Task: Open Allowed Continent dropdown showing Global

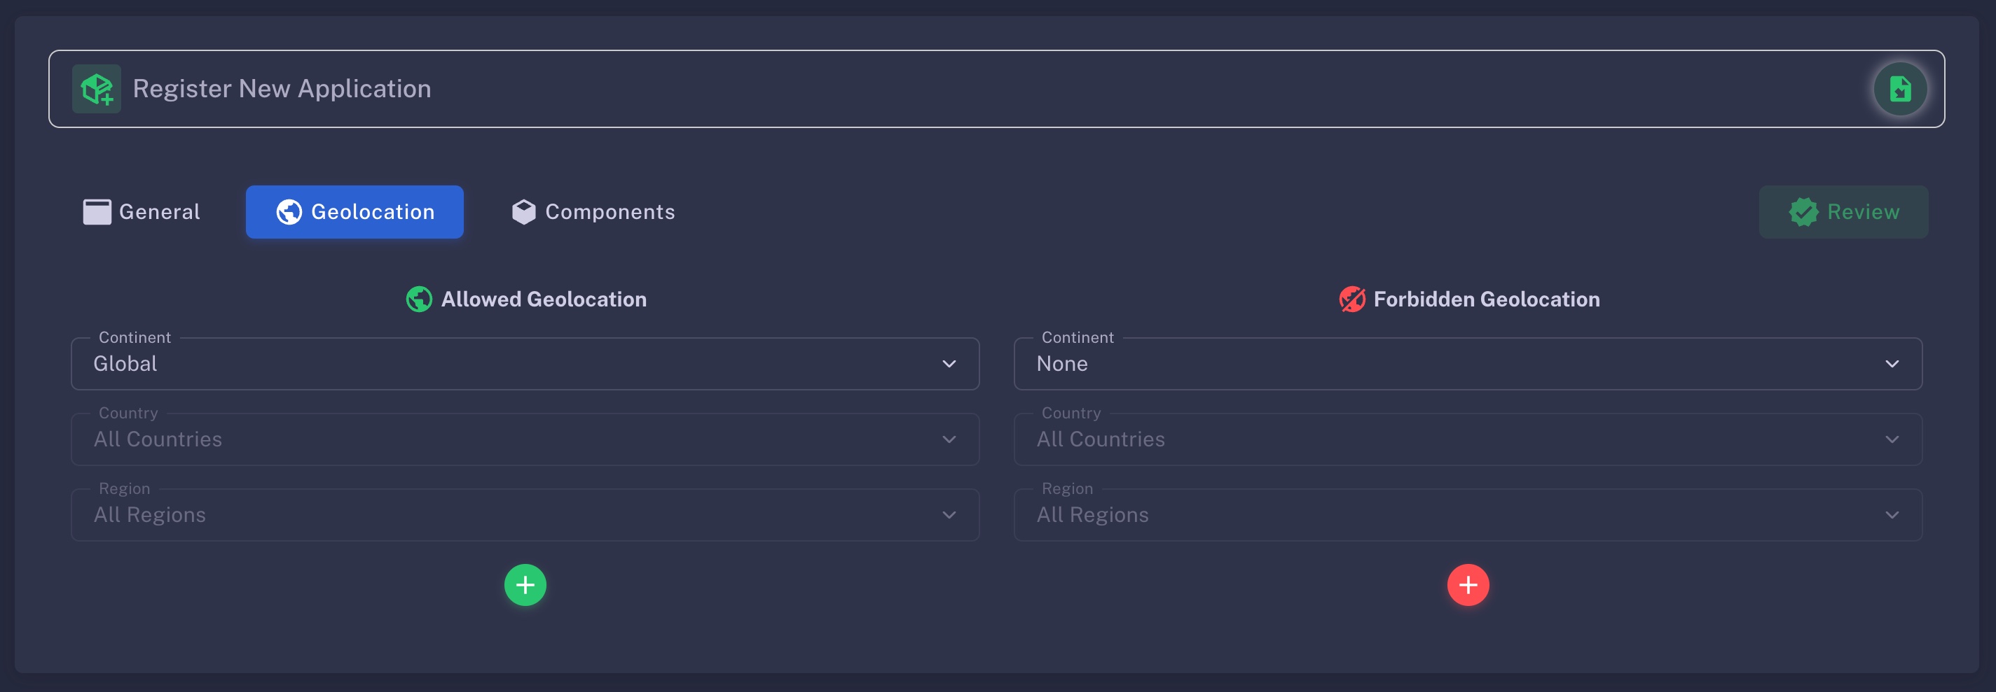Action: click(525, 364)
